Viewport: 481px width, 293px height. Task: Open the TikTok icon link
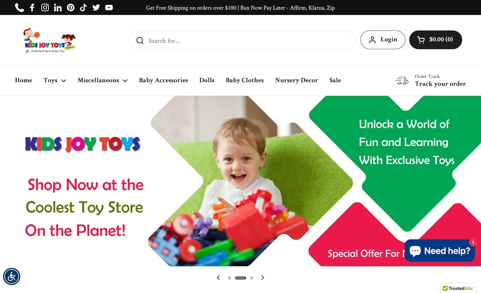[x=83, y=8]
